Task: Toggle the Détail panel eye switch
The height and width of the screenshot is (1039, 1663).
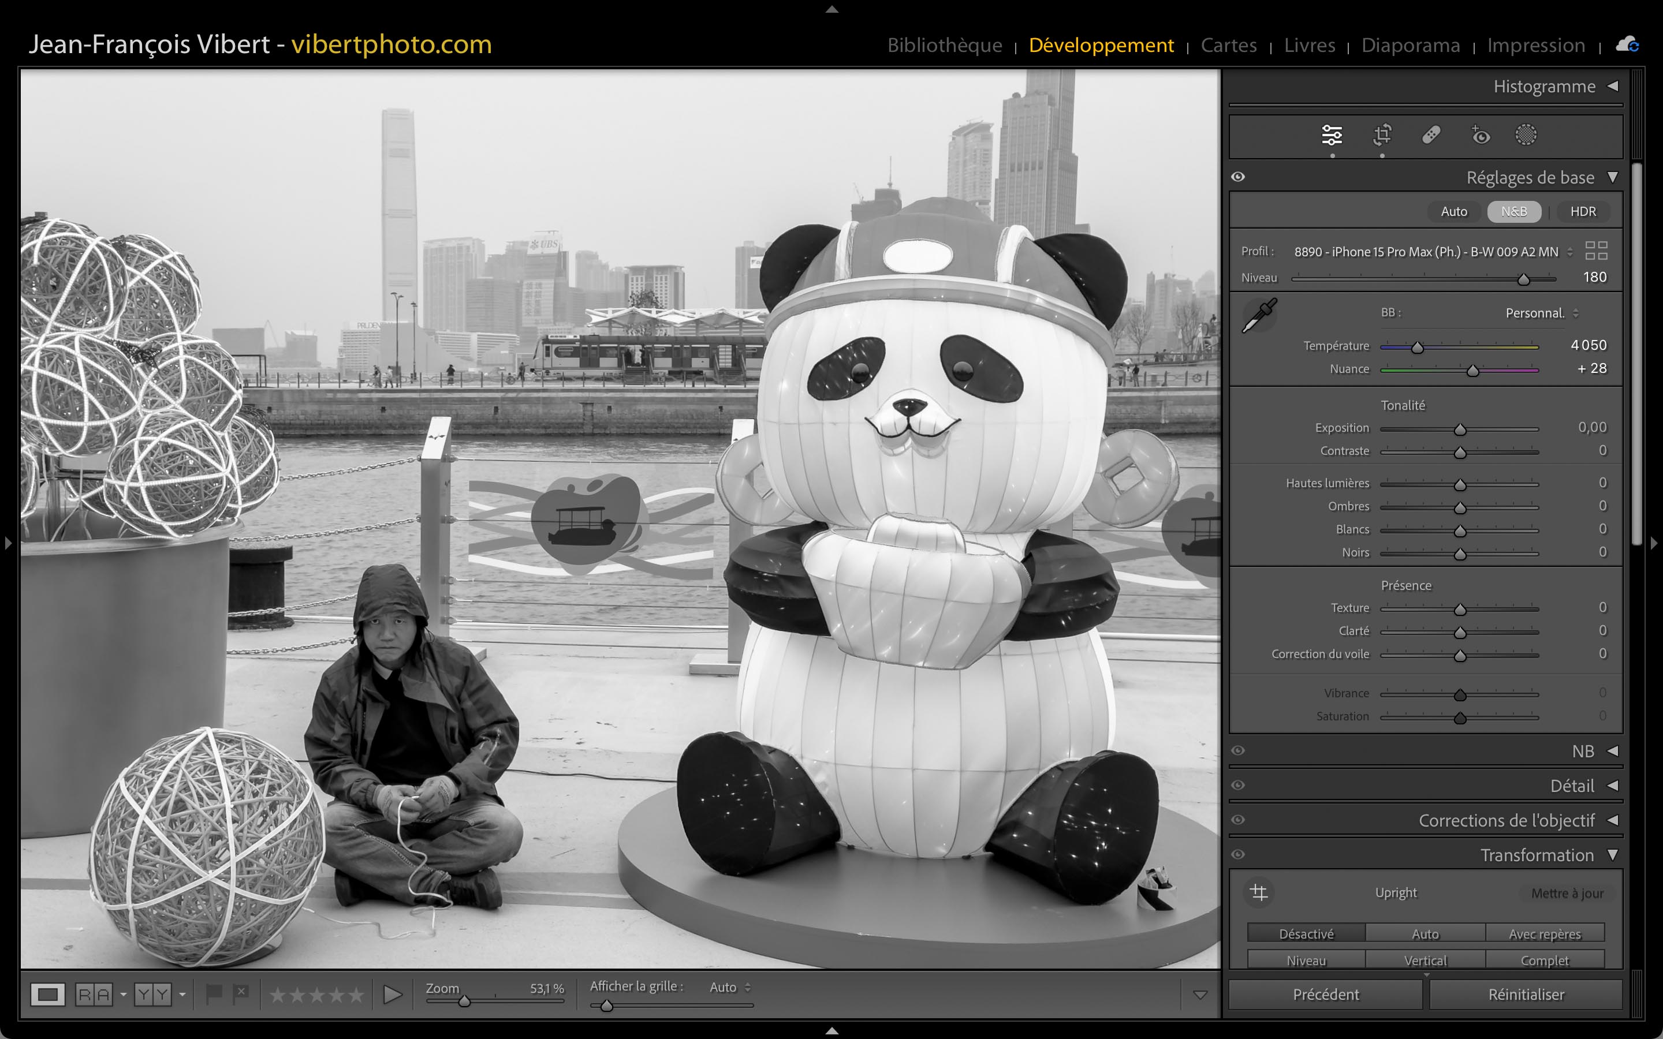Action: (x=1239, y=786)
